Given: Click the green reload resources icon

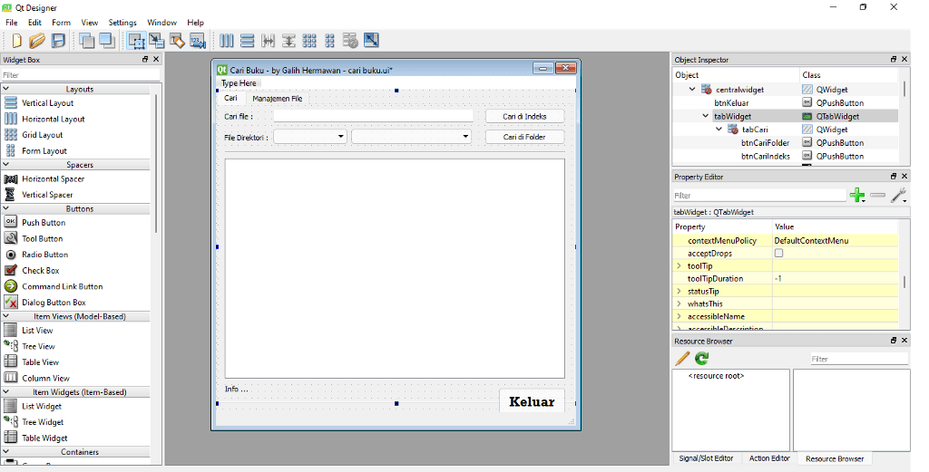Looking at the screenshot, I should [x=702, y=358].
